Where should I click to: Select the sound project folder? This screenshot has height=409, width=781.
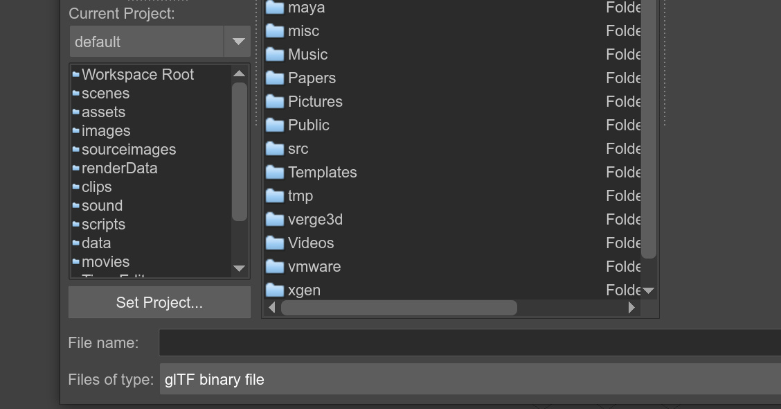click(x=102, y=205)
